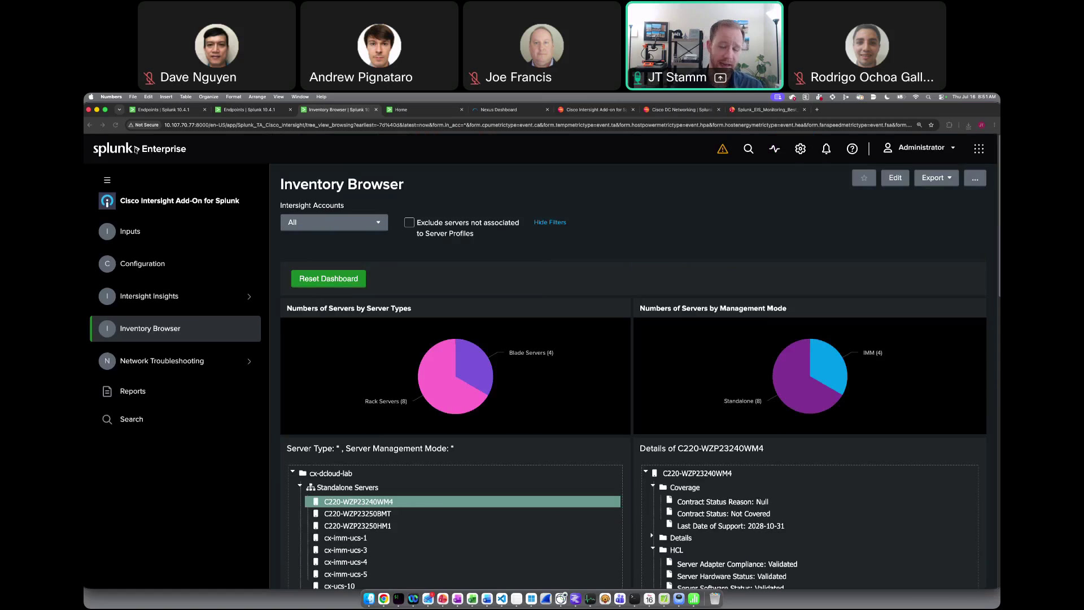Image resolution: width=1084 pixels, height=610 pixels.
Task: Open the Splunk search magnifier icon
Action: point(748,149)
